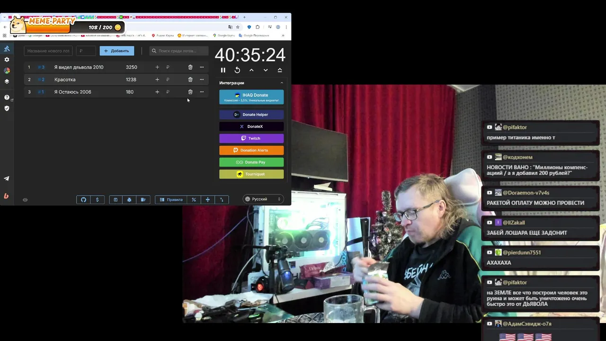
Task: Connect Donate Pay integration
Action: (x=251, y=162)
